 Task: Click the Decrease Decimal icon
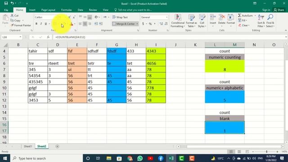(166, 24)
